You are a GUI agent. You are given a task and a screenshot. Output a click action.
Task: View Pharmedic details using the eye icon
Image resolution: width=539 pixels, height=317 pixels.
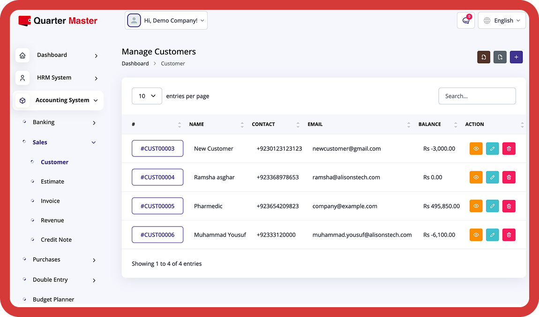pos(476,206)
